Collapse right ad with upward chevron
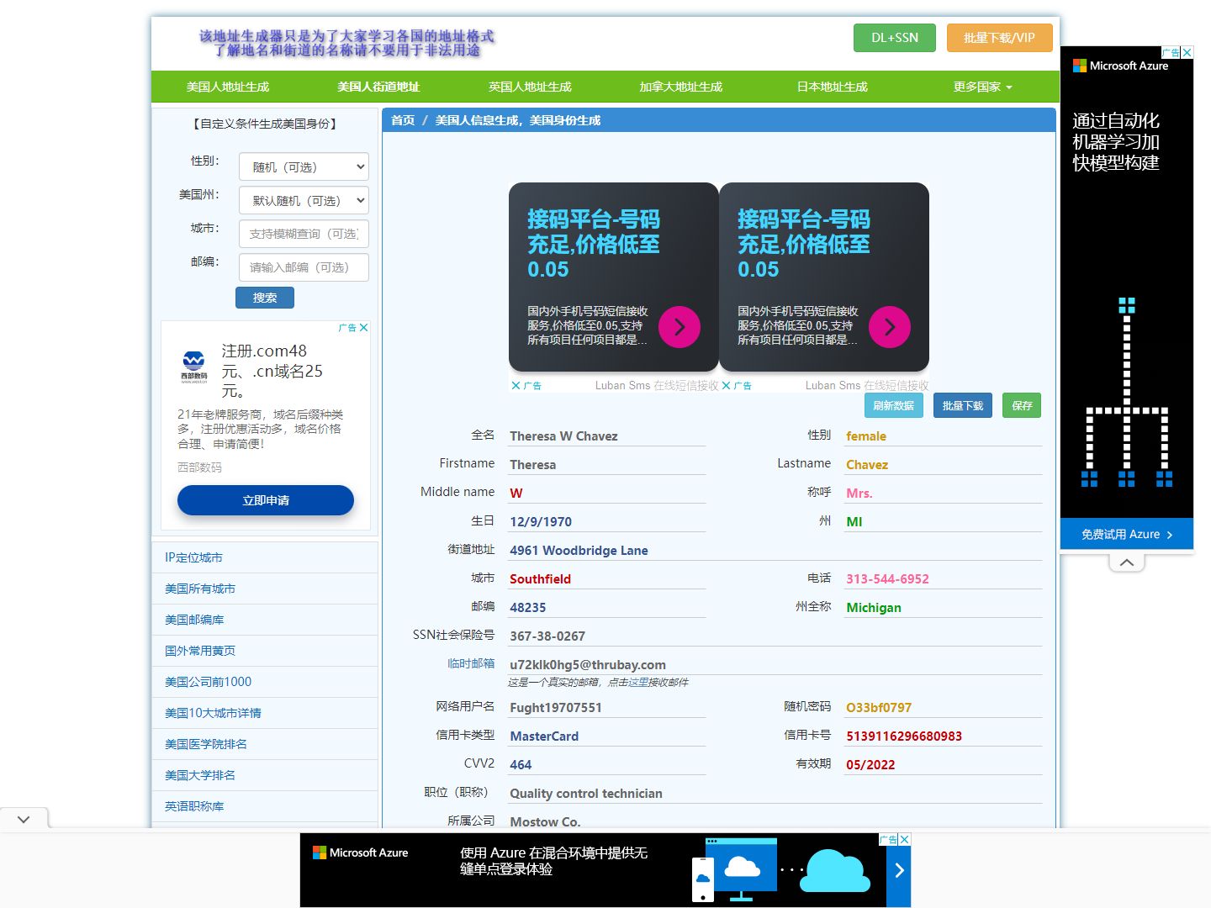This screenshot has width=1211, height=908. click(x=1127, y=562)
